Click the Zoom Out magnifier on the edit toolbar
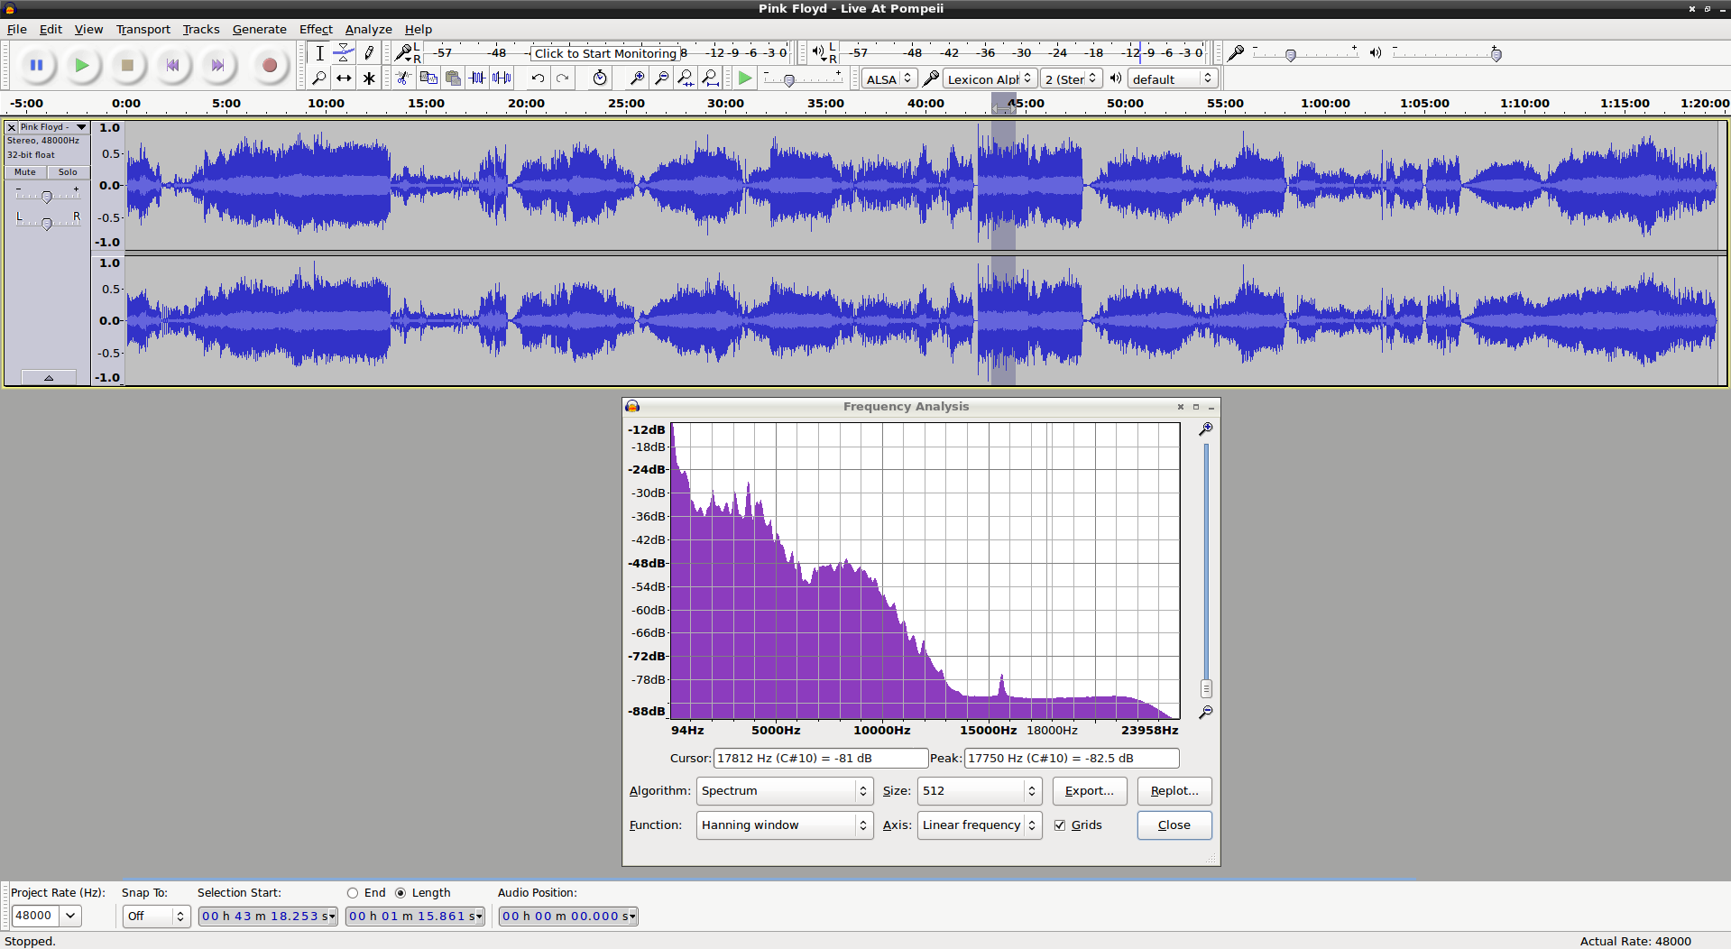This screenshot has width=1731, height=949. click(x=661, y=78)
